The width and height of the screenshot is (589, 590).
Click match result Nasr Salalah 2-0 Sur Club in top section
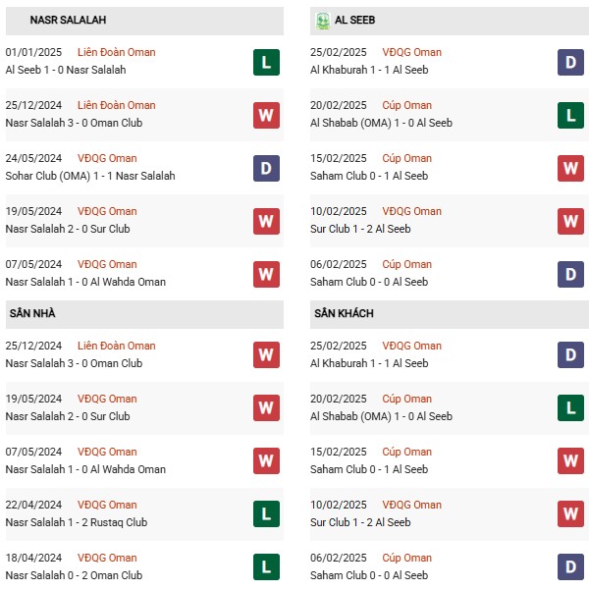click(68, 229)
